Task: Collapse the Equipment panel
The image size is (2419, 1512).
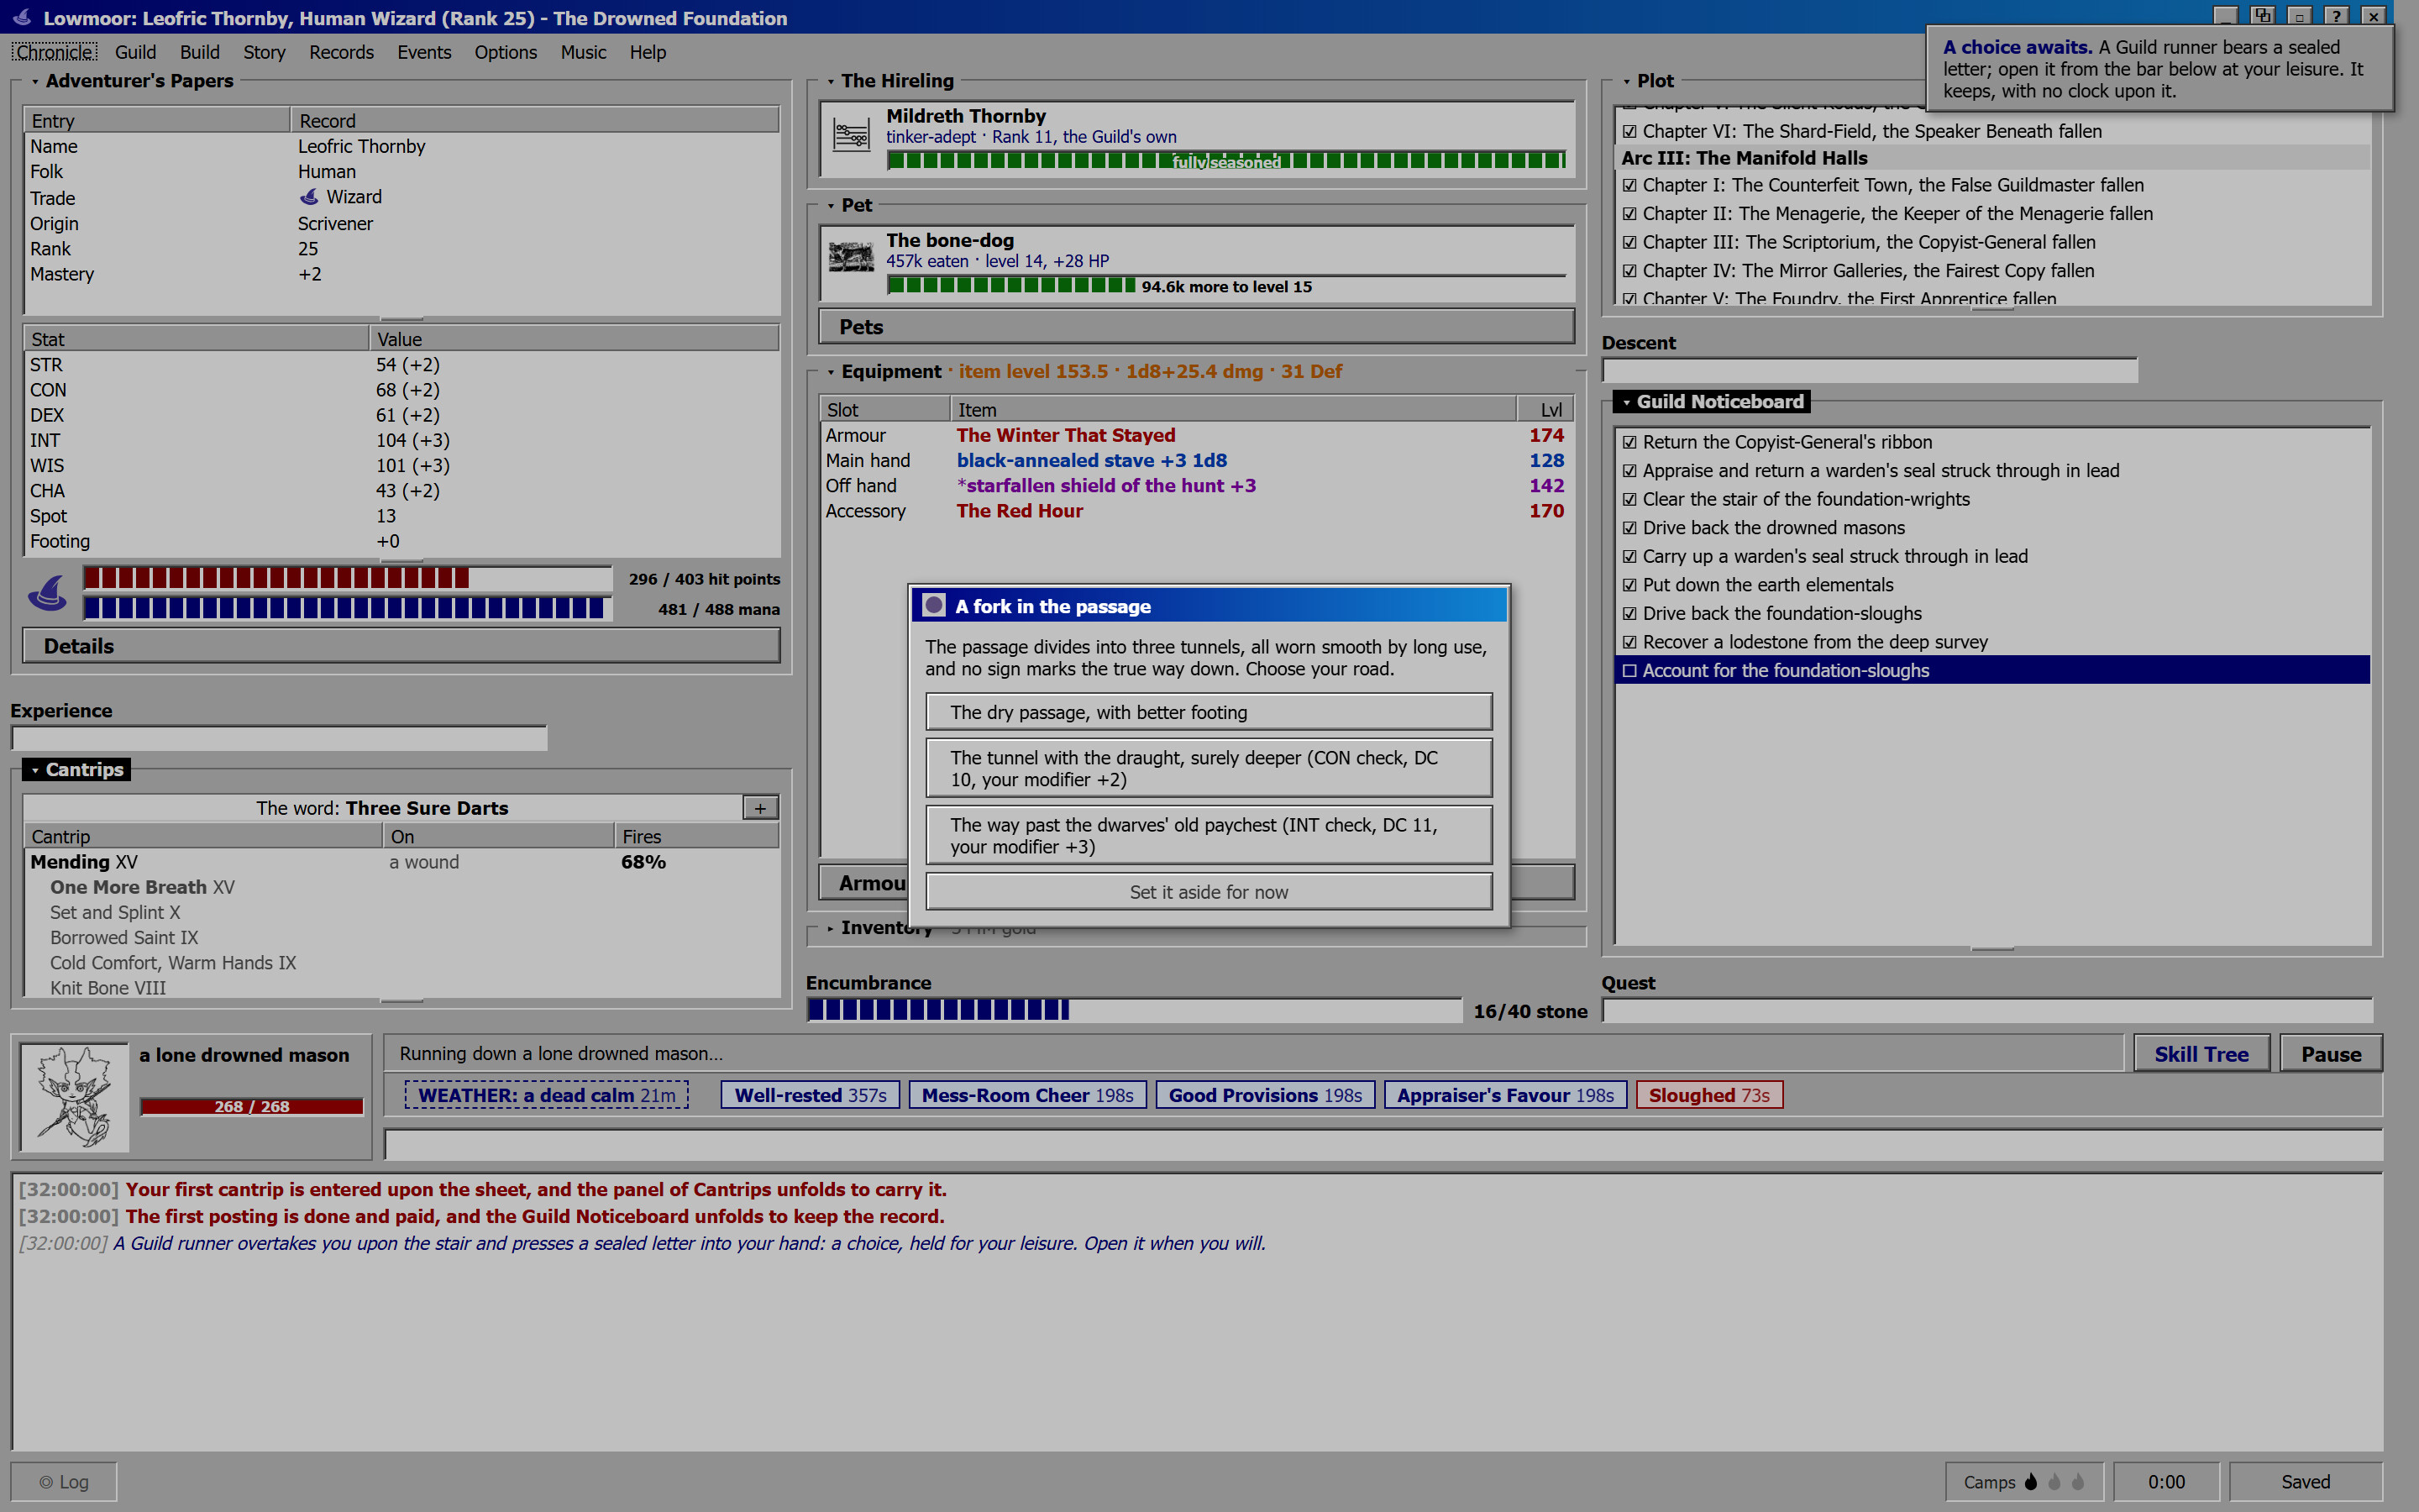Action: pos(831,372)
